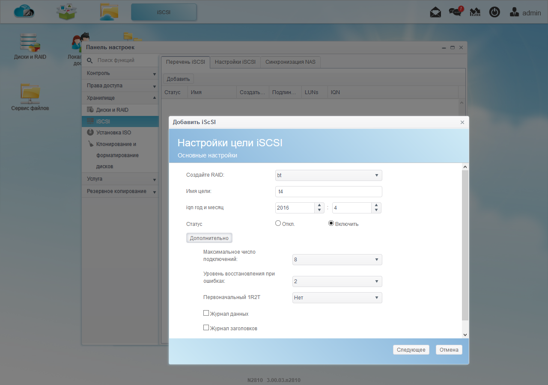This screenshot has height=385, width=548.
Task: Decrease the iqn month stepper value
Action: (376, 210)
